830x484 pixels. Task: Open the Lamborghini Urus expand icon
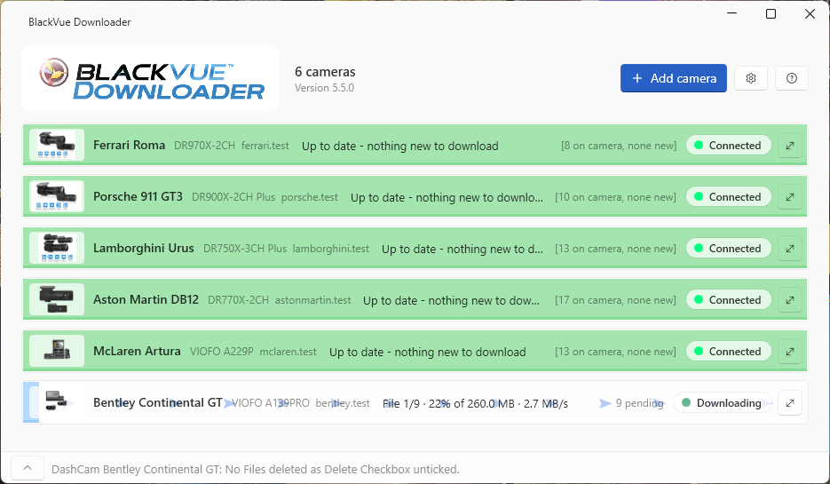pos(790,249)
